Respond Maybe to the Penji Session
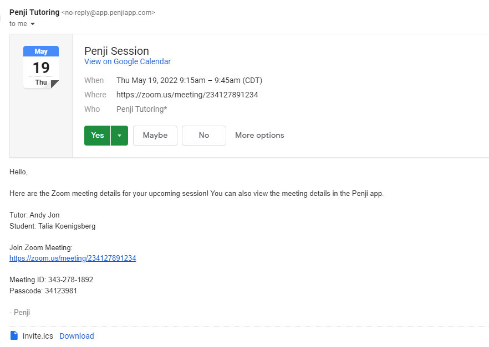Screen dimensions: 489x347 155,136
